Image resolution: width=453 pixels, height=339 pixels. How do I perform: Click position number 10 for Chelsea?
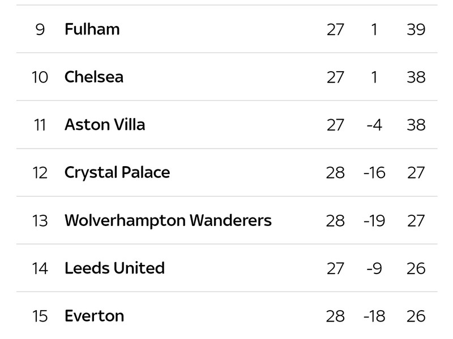point(40,77)
